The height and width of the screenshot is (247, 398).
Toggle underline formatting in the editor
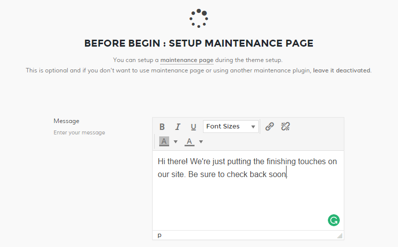(x=194, y=126)
